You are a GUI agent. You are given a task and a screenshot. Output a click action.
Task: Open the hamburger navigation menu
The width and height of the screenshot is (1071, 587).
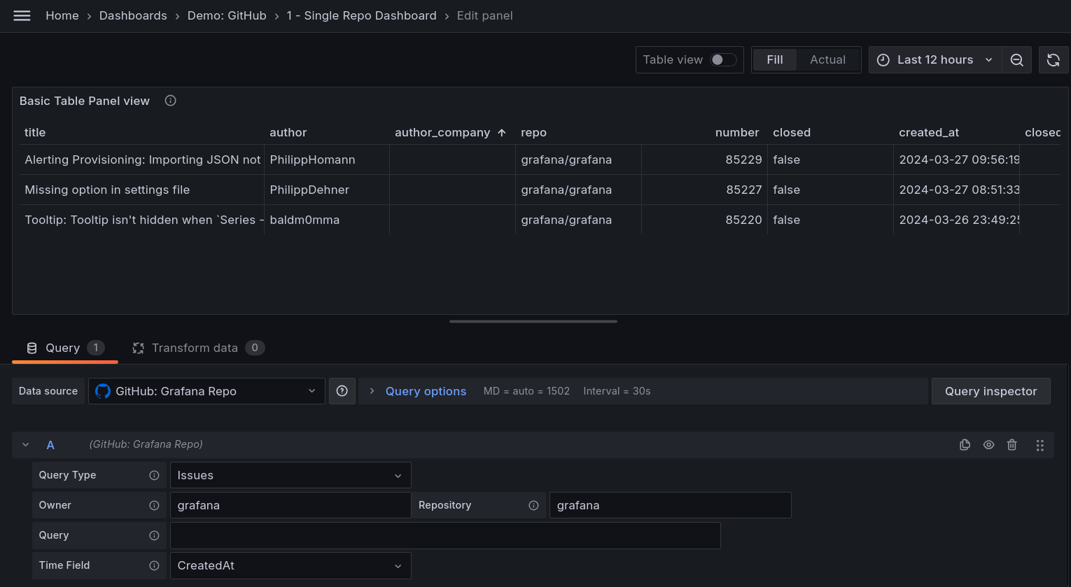click(22, 15)
